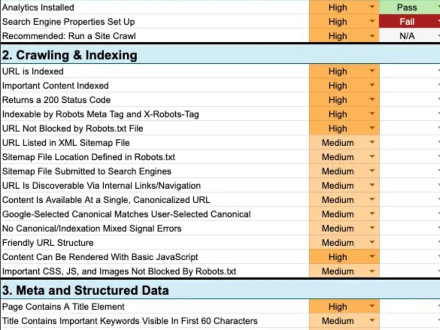This screenshot has height=330, width=440.
Task: Open priority dropdown for Returns a 200 Status Code
Action: click(372, 99)
